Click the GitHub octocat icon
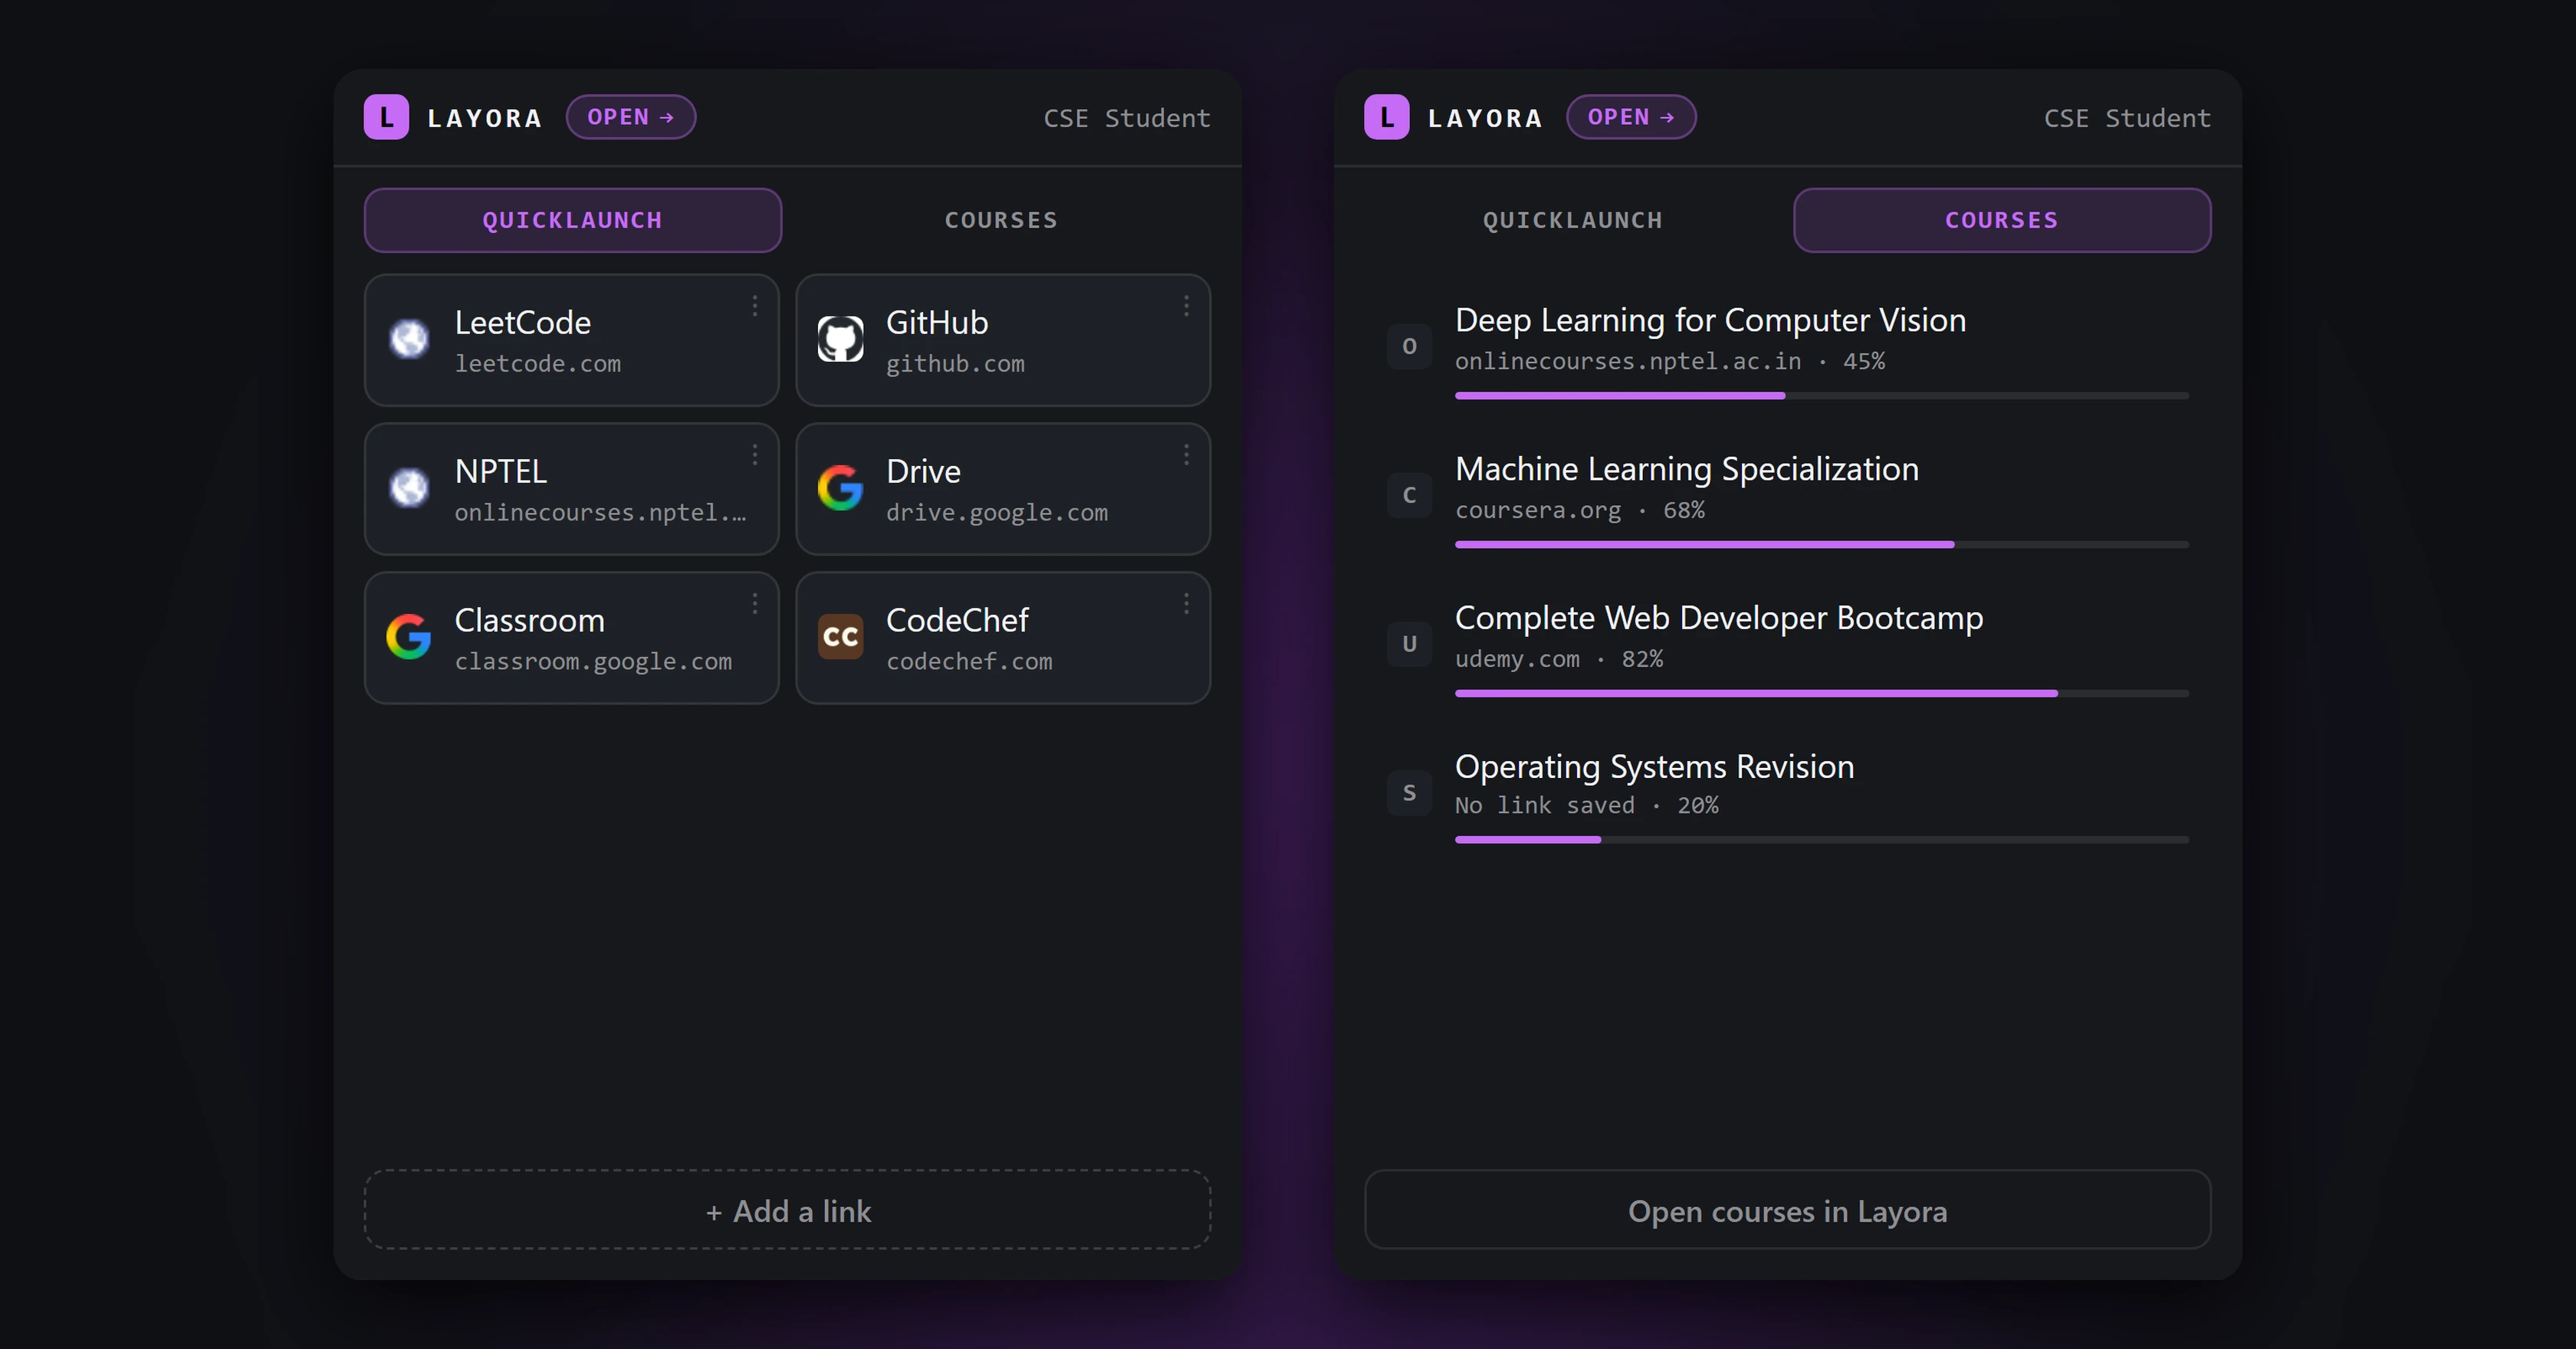2576x1349 pixels. pyautogui.click(x=840, y=339)
